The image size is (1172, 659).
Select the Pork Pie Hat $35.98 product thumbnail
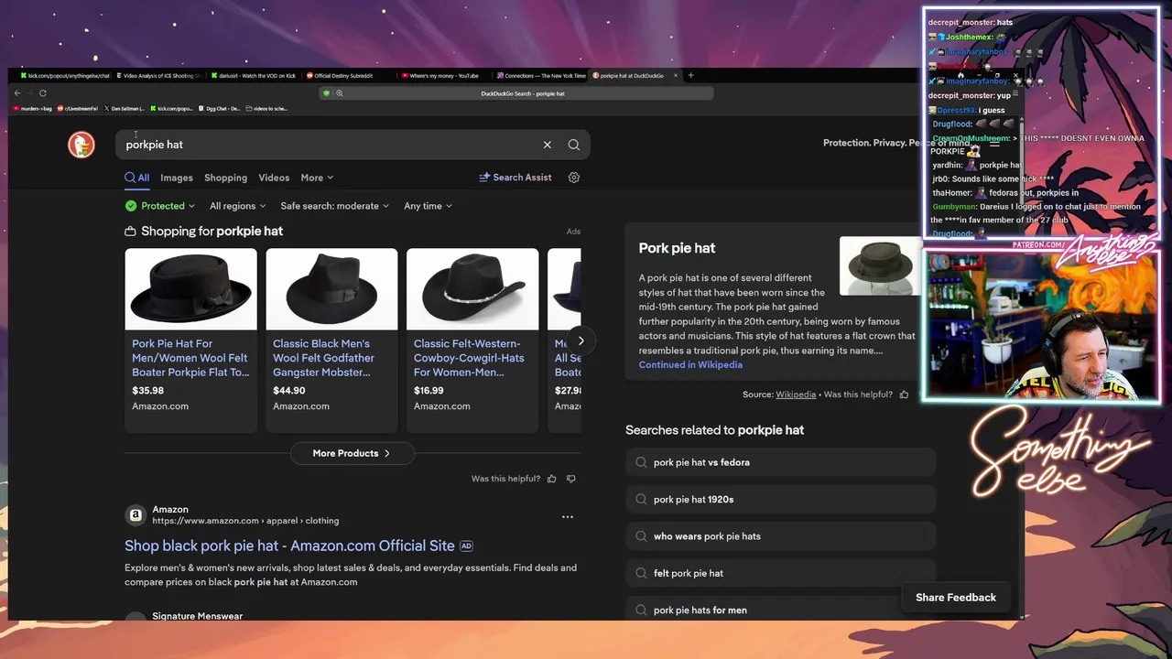[191, 289]
